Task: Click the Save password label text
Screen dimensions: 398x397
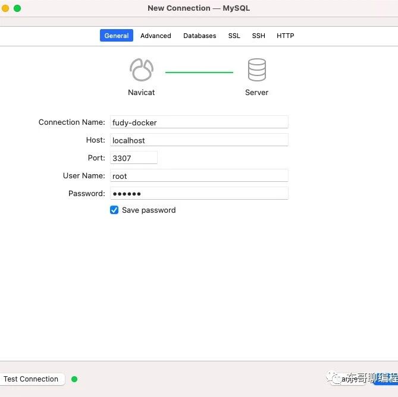Action: pos(149,210)
